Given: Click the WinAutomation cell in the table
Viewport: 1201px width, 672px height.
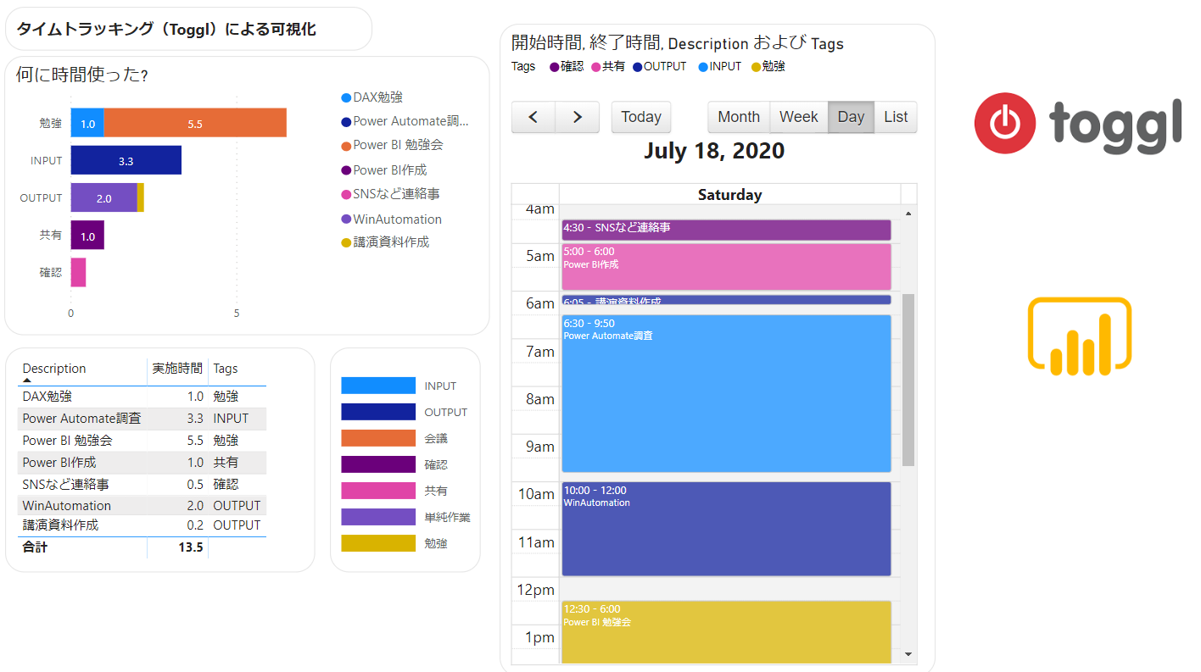Looking at the screenshot, I should [66, 506].
